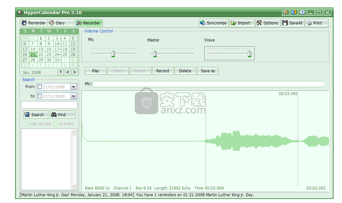Viewport: 342px width, 203px height.
Task: Toggle the Actived checkbox
Action: [x=56, y=124]
